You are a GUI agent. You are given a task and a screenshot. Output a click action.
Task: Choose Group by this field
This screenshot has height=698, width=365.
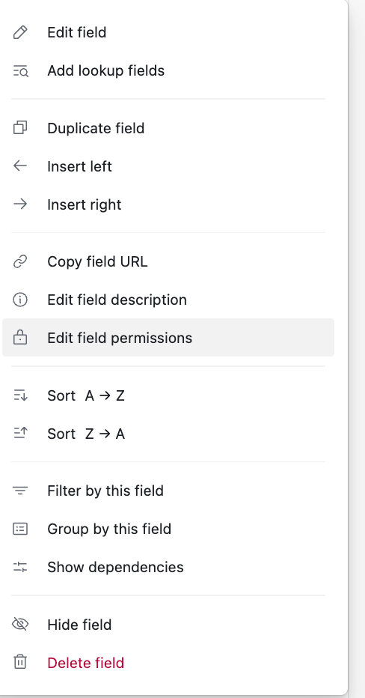point(168,529)
